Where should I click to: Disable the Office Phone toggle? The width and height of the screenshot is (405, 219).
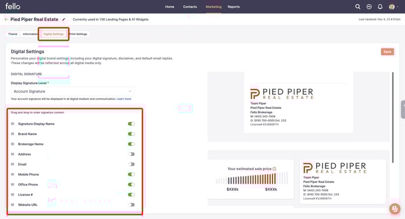[x=131, y=184]
